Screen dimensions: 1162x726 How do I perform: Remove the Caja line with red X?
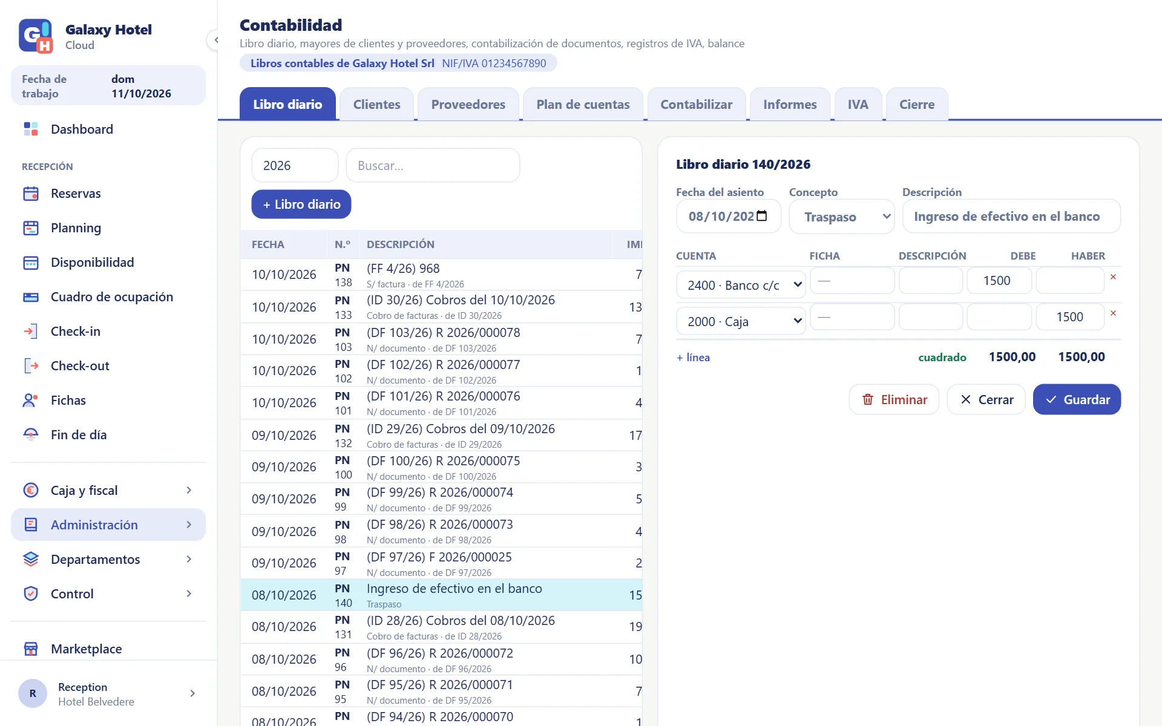pyautogui.click(x=1113, y=313)
